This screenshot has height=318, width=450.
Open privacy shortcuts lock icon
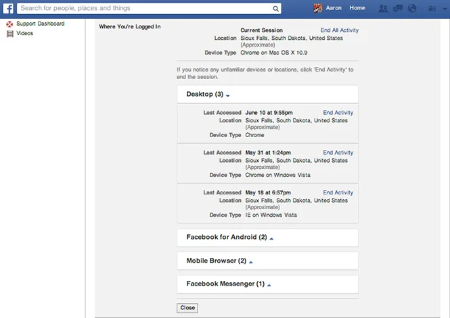click(432, 9)
